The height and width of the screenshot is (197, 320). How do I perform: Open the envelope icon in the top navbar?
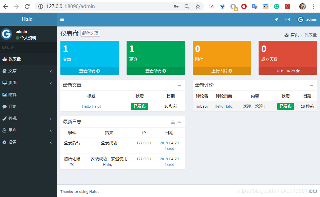tap(287, 19)
